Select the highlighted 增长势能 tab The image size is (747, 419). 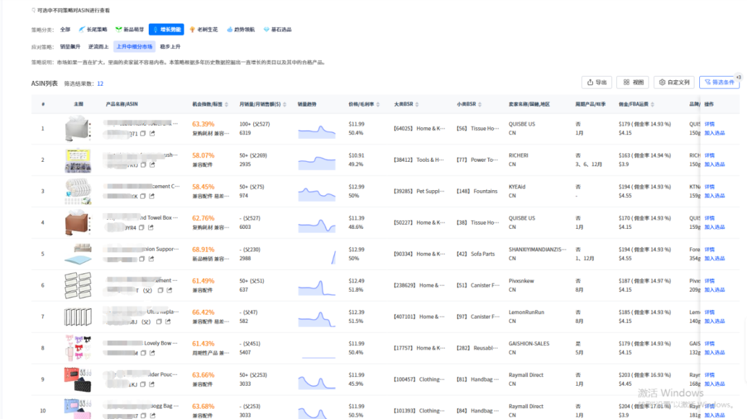click(166, 30)
